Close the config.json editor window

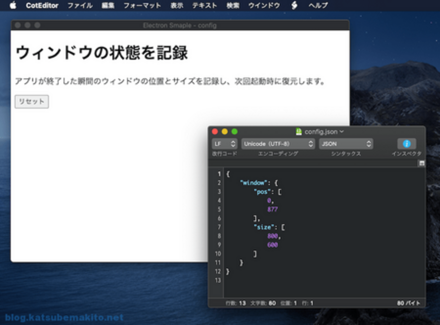coord(215,131)
